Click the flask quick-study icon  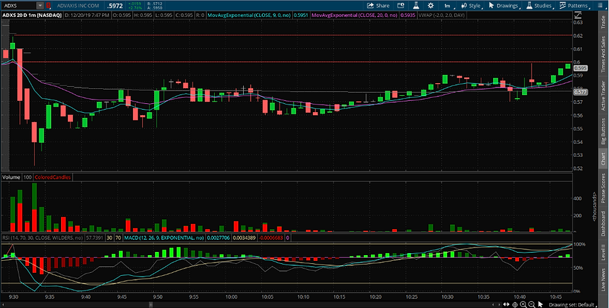416,6
